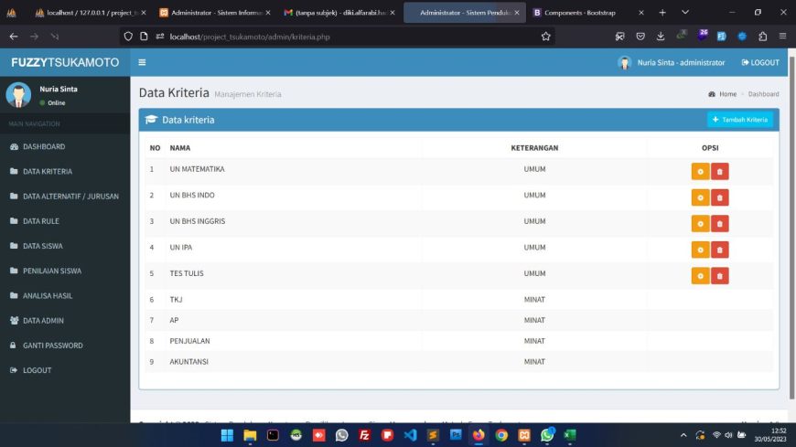Open the Pocket save icon
Screen dimensions: 796x447
point(640,37)
